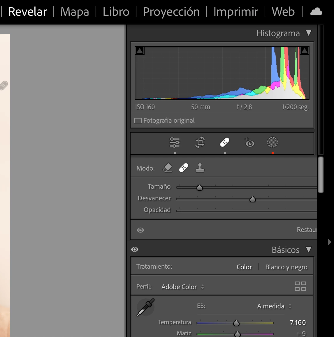The image size is (334, 337).
Task: Toggle shadow clipping indicator in histogram
Action: (x=140, y=51)
